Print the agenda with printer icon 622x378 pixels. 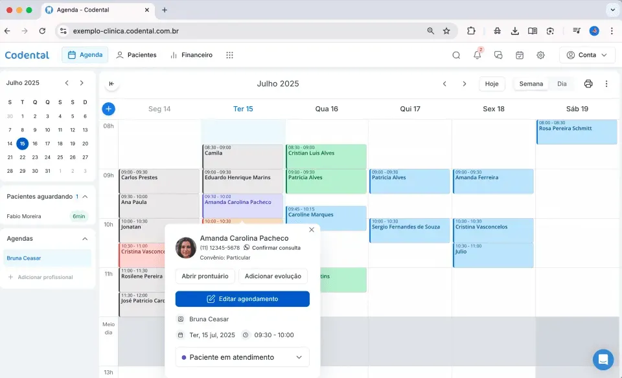[588, 83]
